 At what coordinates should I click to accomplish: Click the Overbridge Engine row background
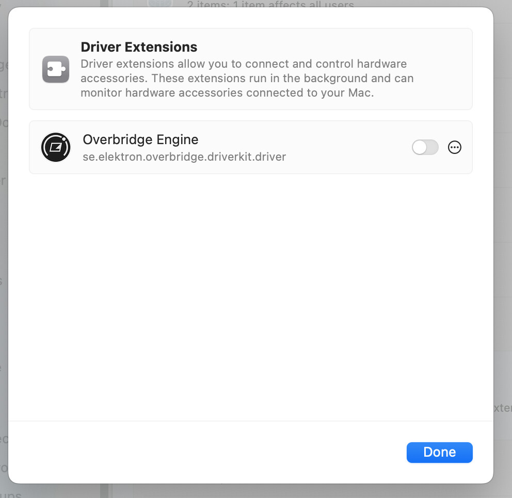(251, 147)
